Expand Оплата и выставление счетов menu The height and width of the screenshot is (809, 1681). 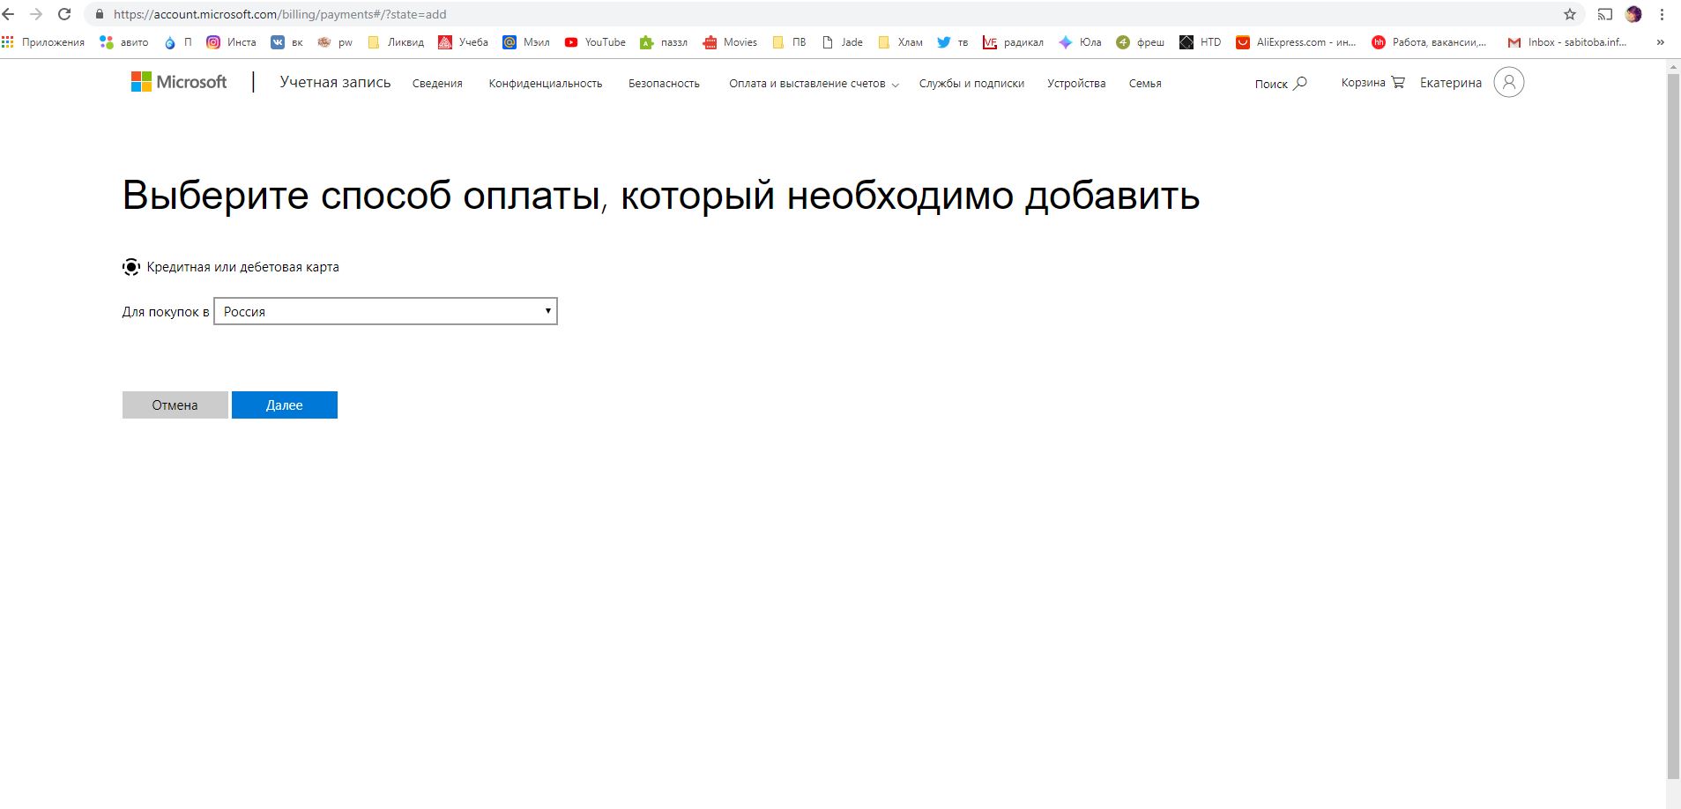pyautogui.click(x=813, y=84)
